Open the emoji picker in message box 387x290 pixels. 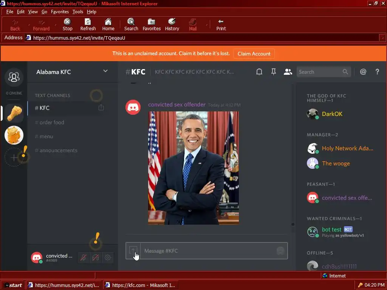280,251
